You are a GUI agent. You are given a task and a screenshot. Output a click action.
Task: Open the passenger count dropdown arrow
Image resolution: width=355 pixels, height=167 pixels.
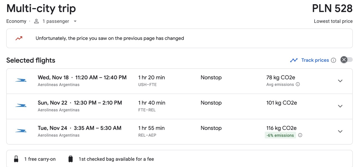coord(75,21)
